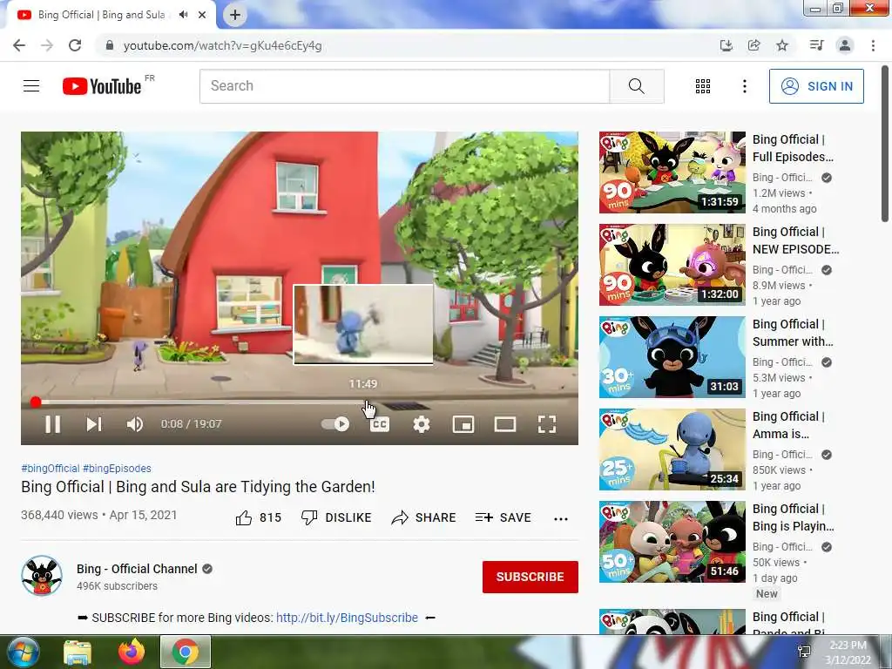Turn on closed captions
This screenshot has width=892, height=669.
point(380,424)
